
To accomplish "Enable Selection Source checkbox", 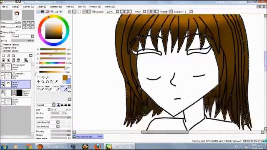I will [x=1, y=51].
